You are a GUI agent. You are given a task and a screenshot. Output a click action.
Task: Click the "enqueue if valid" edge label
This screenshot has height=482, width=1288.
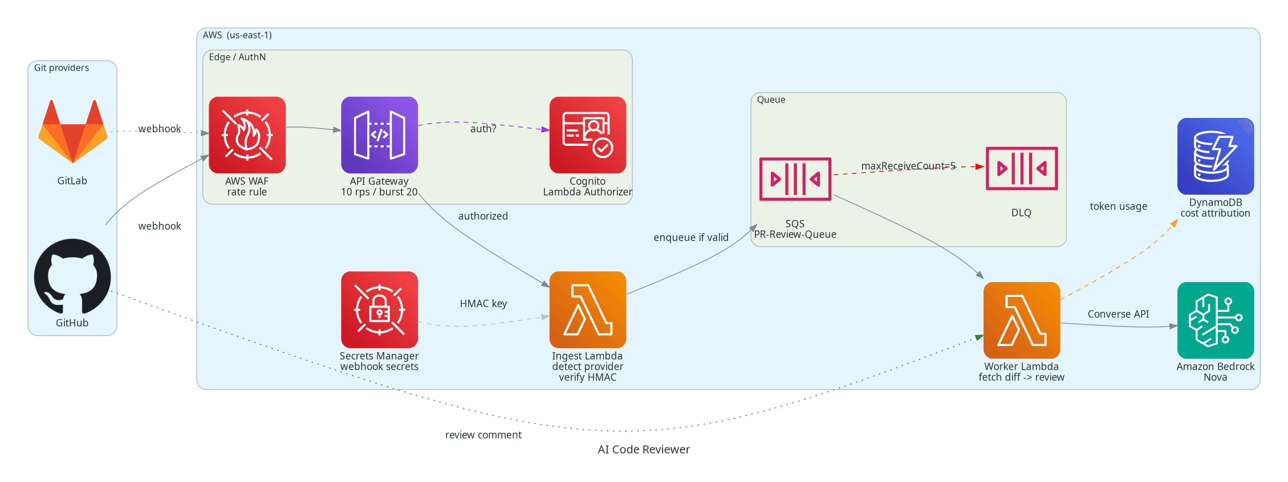pos(691,238)
